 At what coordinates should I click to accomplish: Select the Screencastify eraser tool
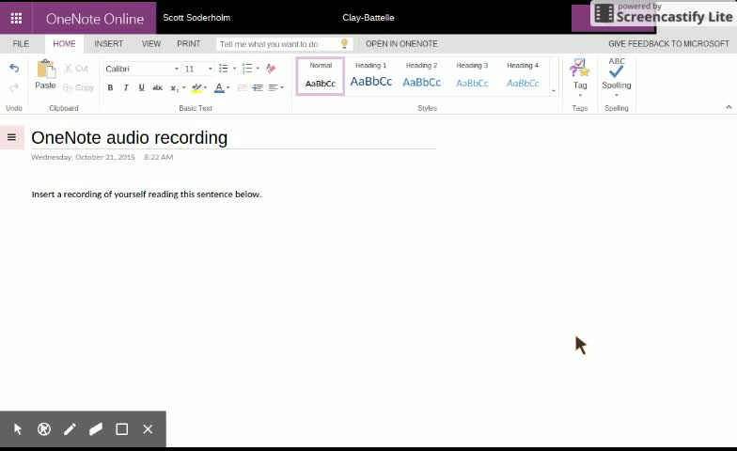click(96, 428)
